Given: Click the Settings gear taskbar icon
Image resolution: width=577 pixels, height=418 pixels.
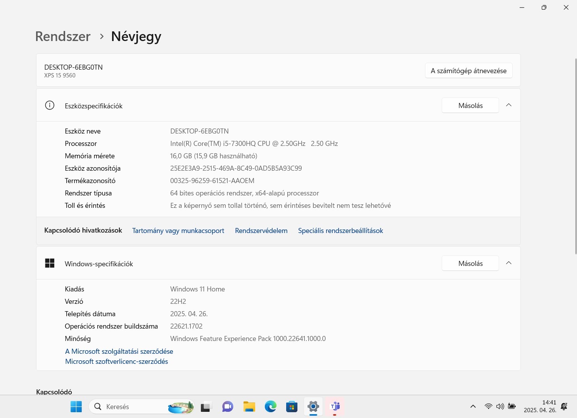Looking at the screenshot, I should pos(313,407).
